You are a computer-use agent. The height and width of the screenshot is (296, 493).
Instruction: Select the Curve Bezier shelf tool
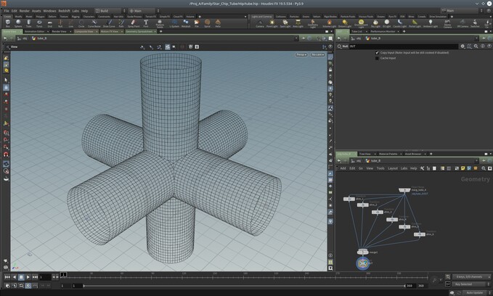[94, 23]
